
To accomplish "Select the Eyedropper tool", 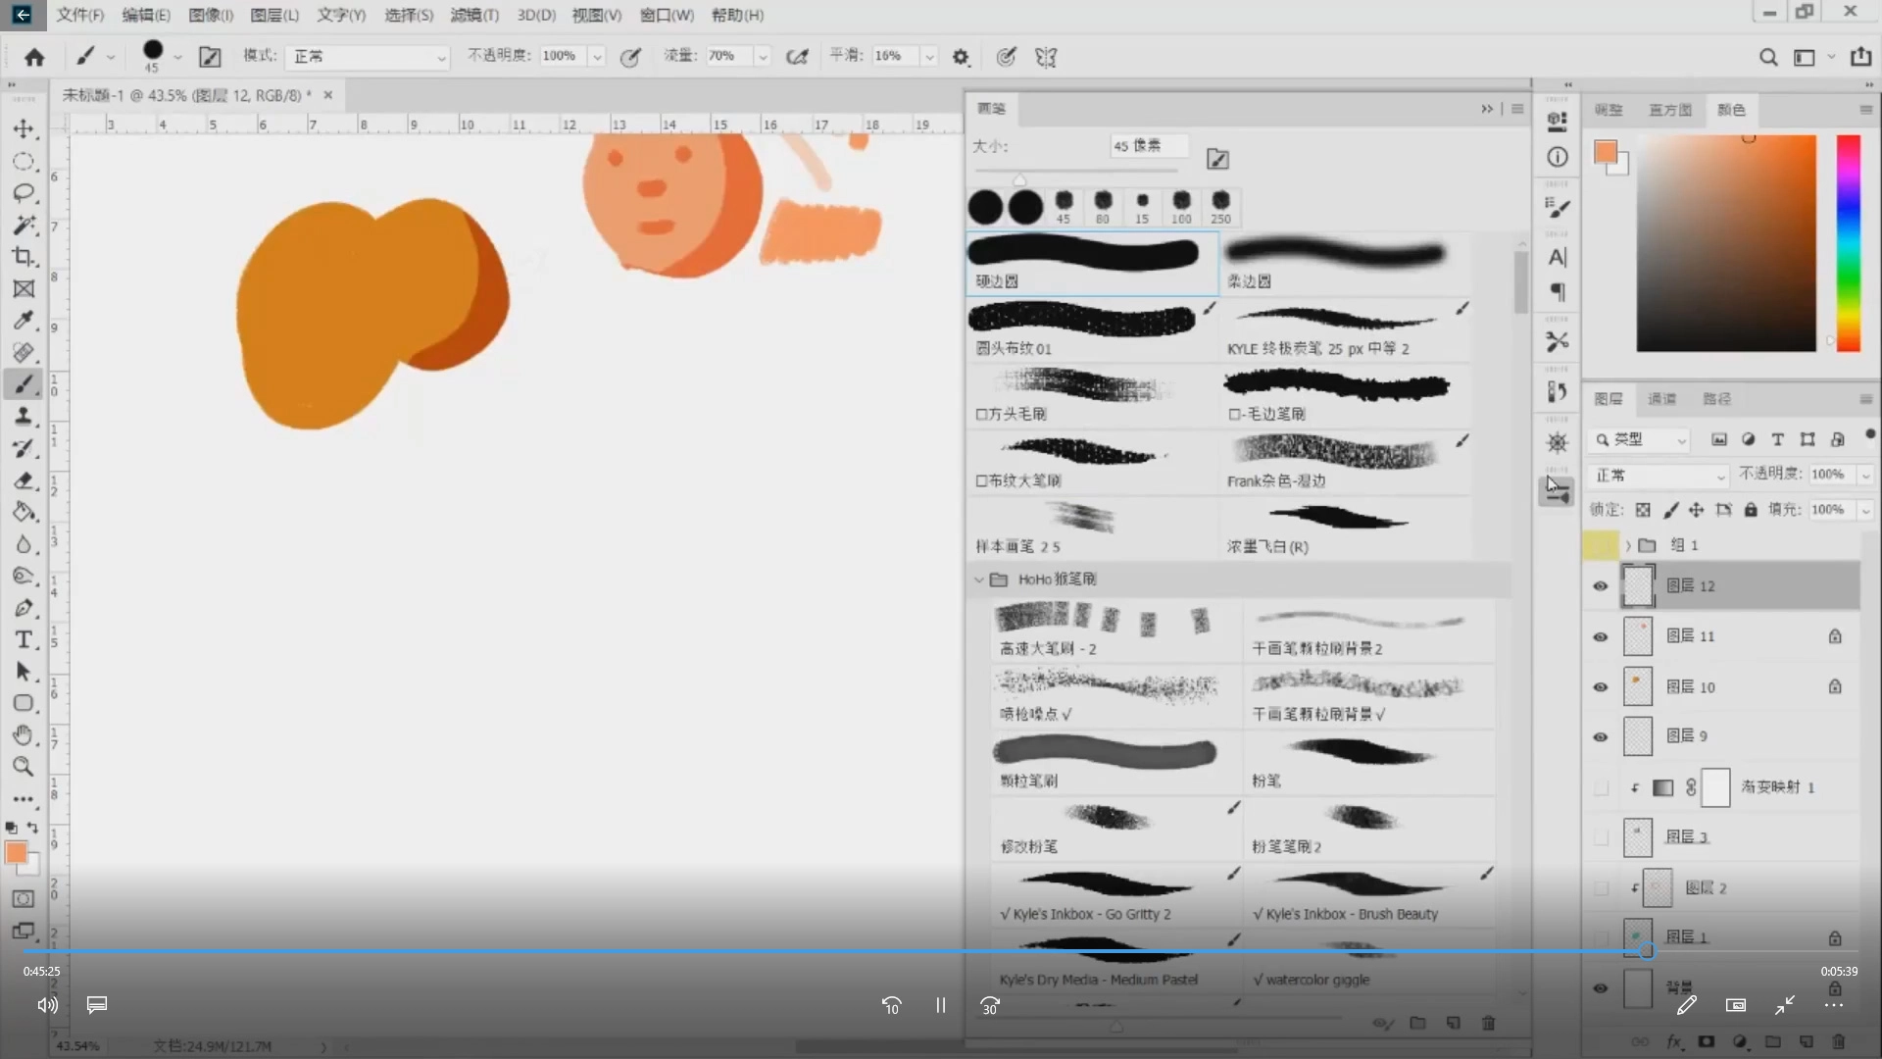I will 24,321.
